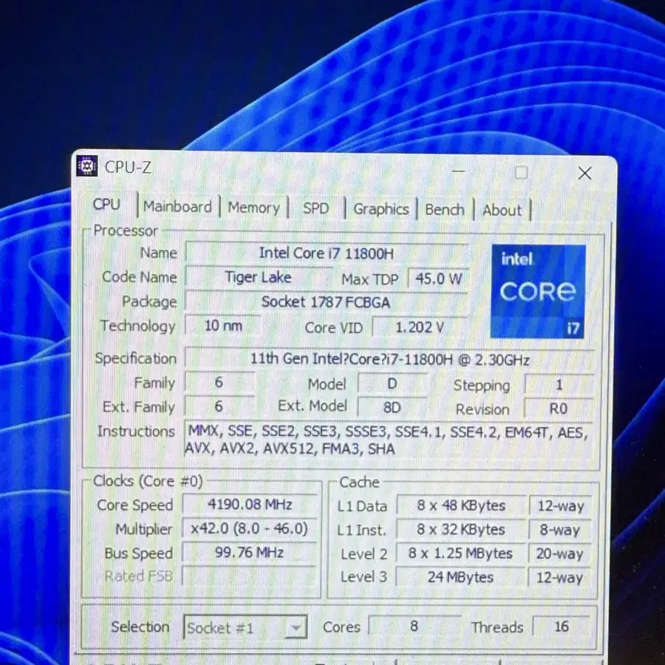Image resolution: width=665 pixels, height=665 pixels.
Task: Select the SPD tab
Action: (x=316, y=208)
